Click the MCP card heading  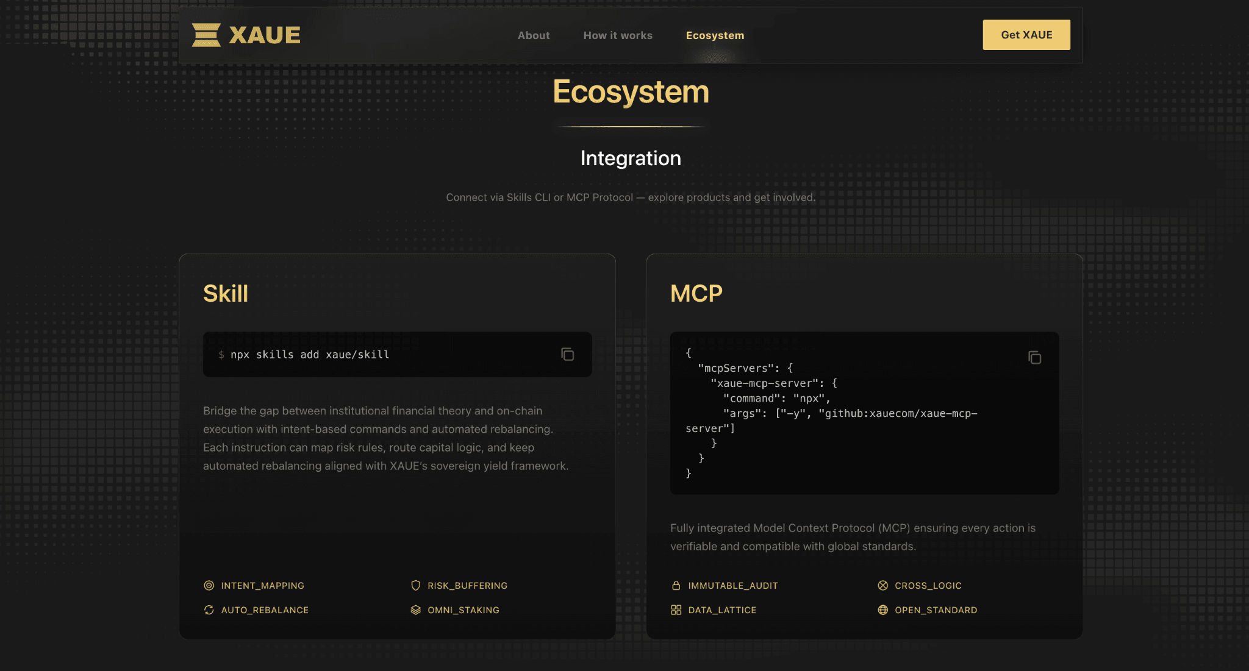click(x=696, y=294)
